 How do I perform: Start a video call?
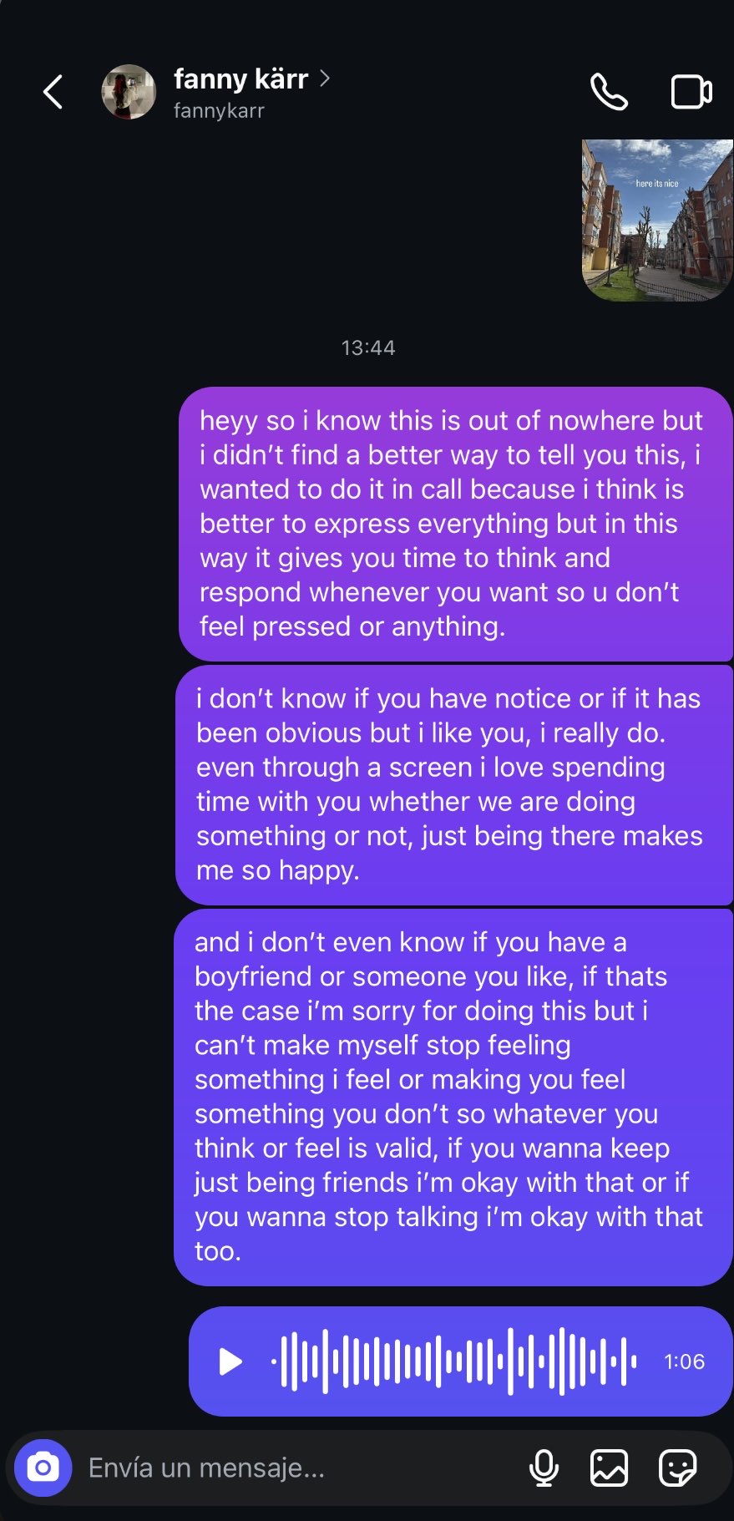(x=691, y=92)
